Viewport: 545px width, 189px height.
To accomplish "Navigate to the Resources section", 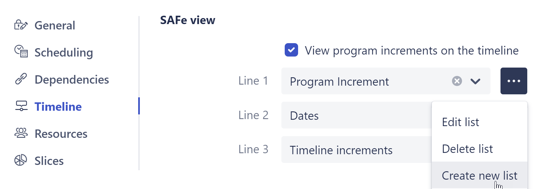I will 61,134.
